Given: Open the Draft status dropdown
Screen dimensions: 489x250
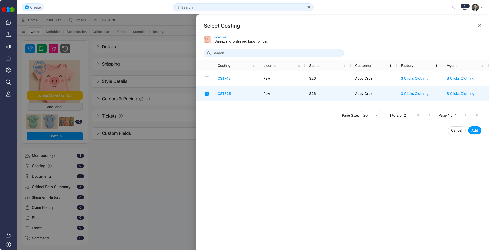Looking at the screenshot, I should (55, 136).
